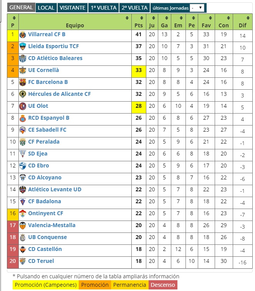Image resolution: width=255 pixels, height=291 pixels.
Task: Click the highlighted 33 points cell
Action: pyautogui.click(x=139, y=72)
